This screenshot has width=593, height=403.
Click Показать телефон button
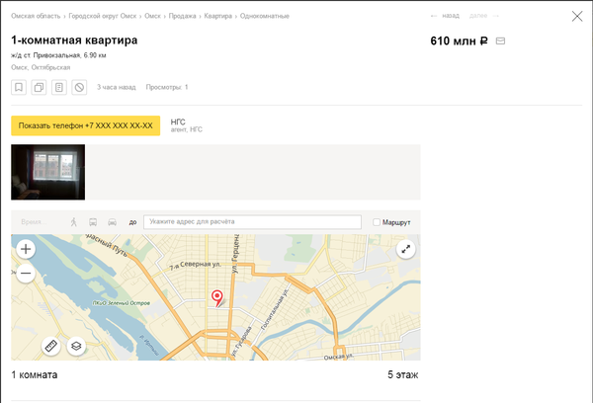point(85,126)
